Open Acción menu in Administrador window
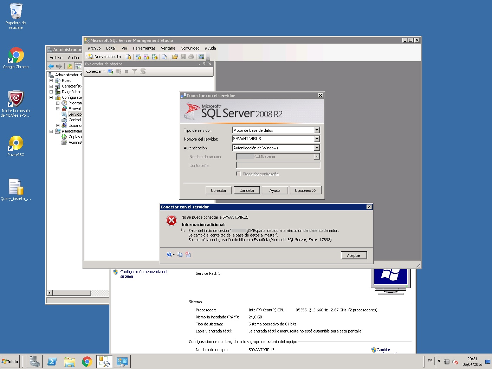Image resolution: width=492 pixels, height=369 pixels. 73,58
